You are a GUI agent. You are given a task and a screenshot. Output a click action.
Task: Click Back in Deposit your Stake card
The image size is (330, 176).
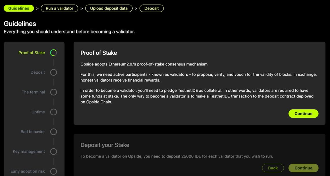click(x=273, y=168)
